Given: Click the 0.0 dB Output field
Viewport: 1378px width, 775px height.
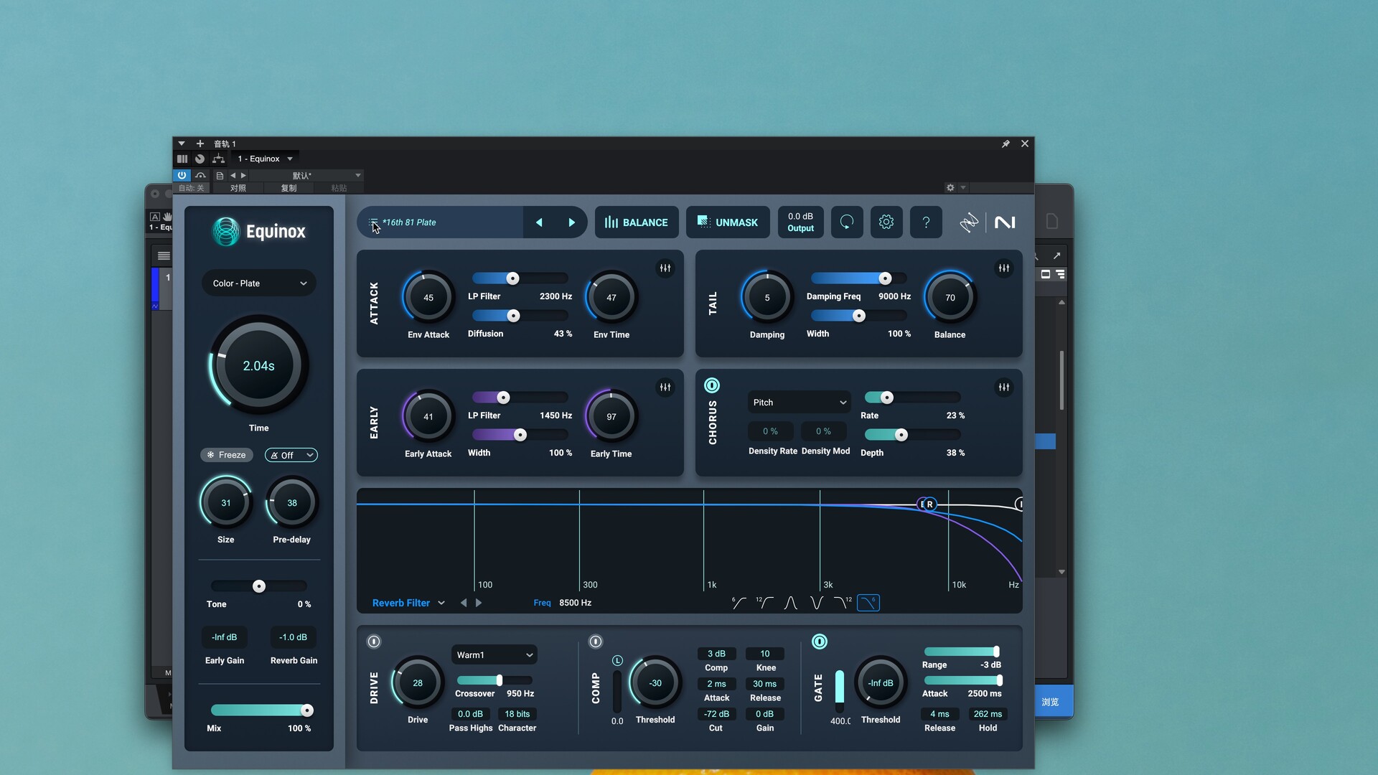Looking at the screenshot, I should pos(800,222).
